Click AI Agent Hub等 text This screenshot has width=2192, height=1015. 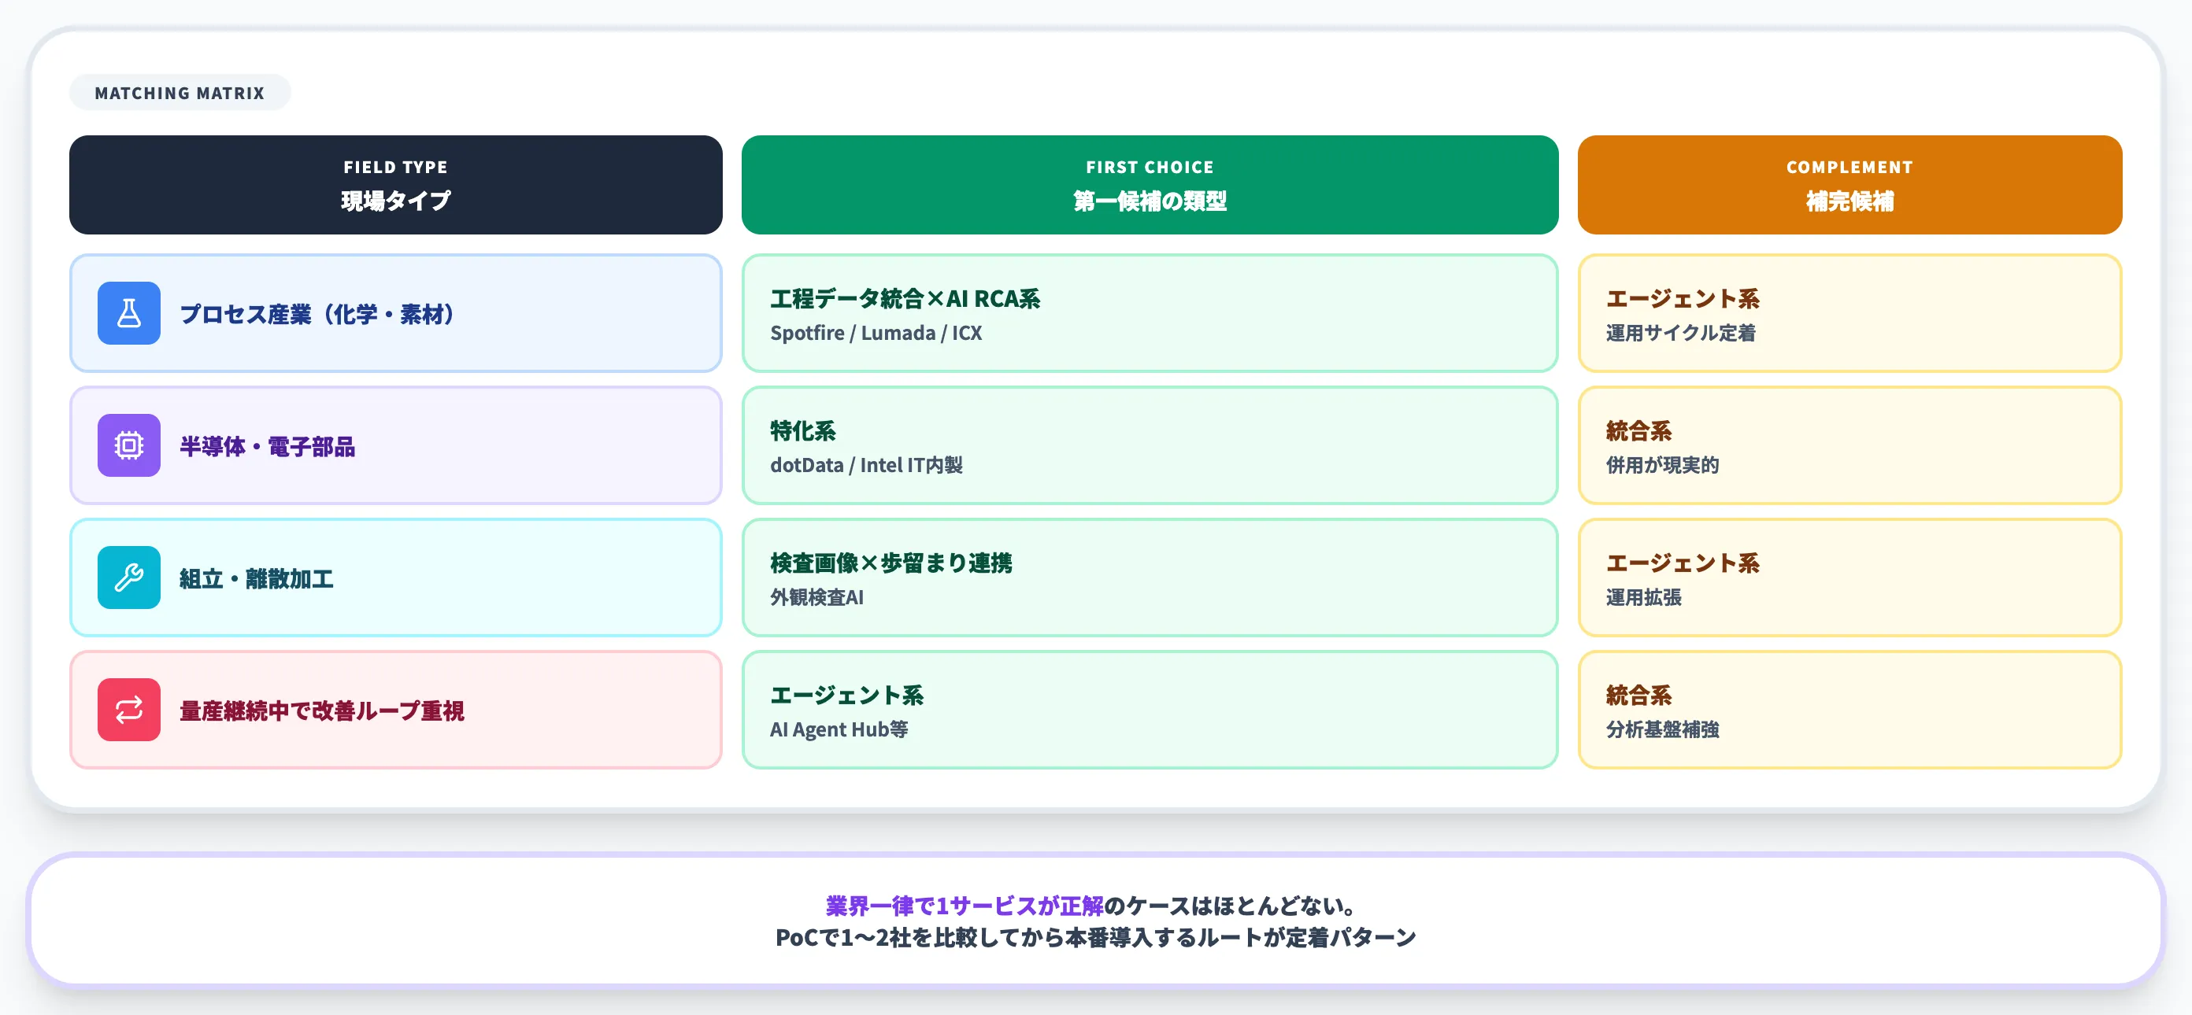coord(839,729)
